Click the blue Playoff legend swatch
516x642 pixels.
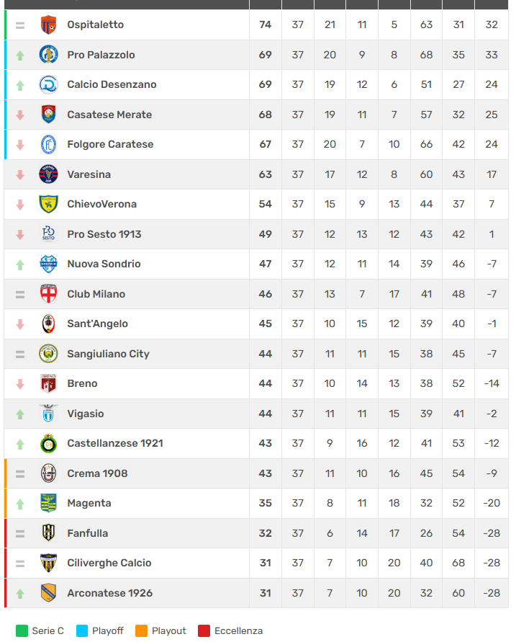coord(82,631)
